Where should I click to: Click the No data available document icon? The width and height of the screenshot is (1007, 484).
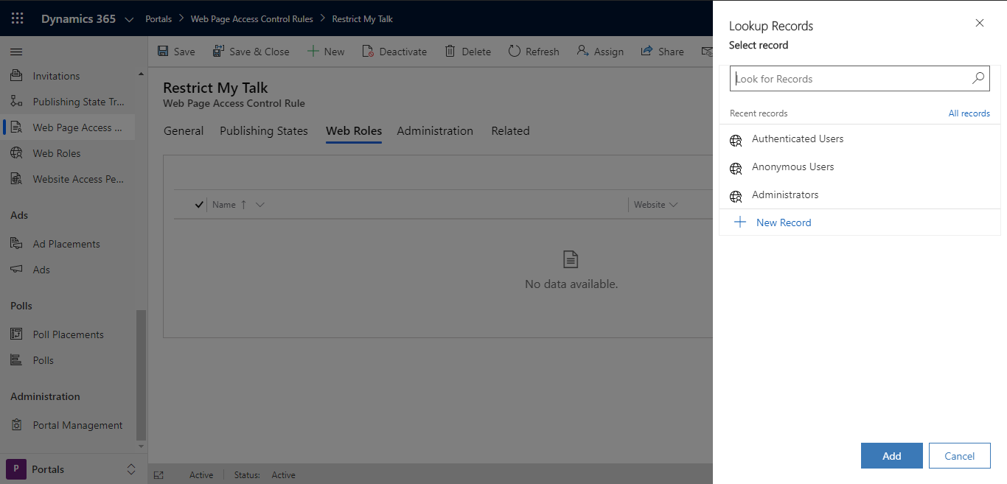[571, 259]
